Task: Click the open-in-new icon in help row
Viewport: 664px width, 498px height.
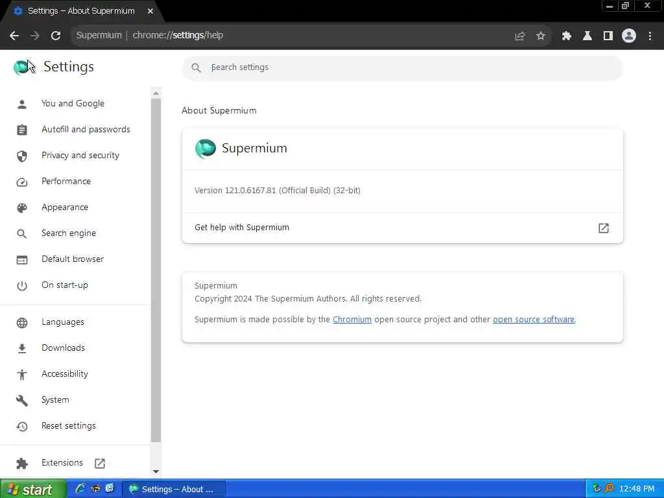Action: (x=604, y=228)
